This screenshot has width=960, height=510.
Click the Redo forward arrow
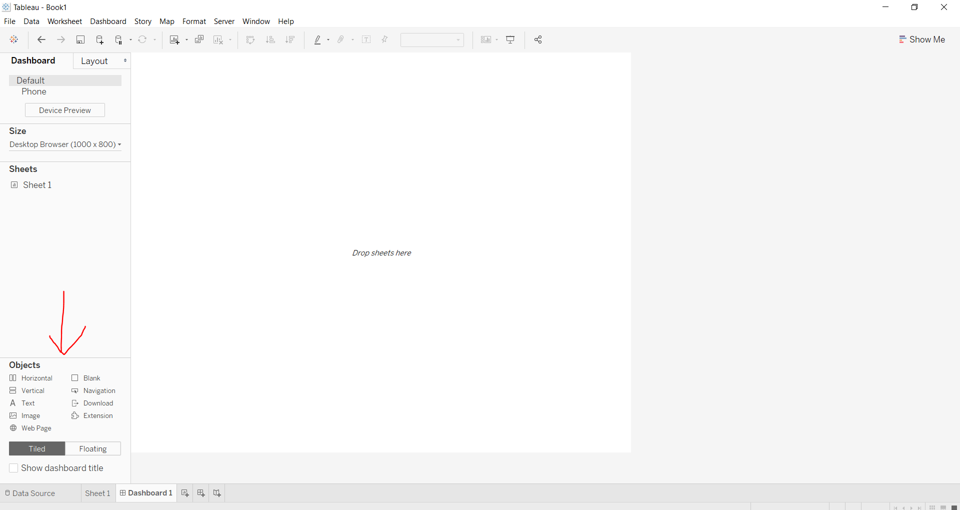point(61,39)
